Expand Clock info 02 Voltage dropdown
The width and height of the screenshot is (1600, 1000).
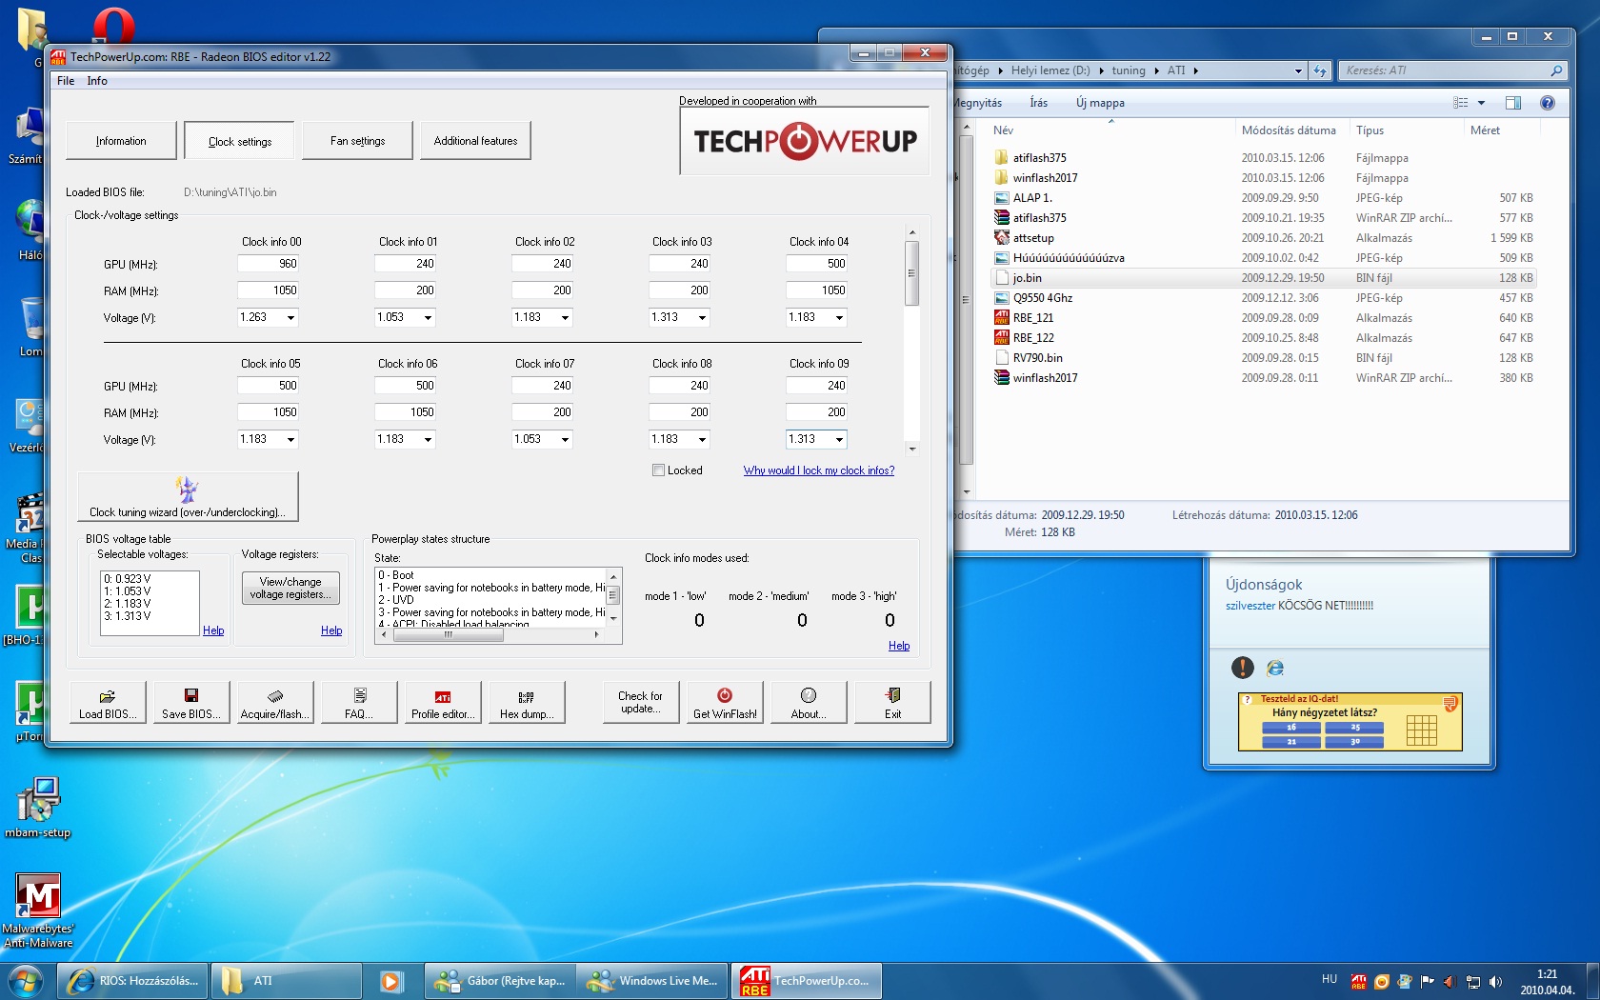565,317
